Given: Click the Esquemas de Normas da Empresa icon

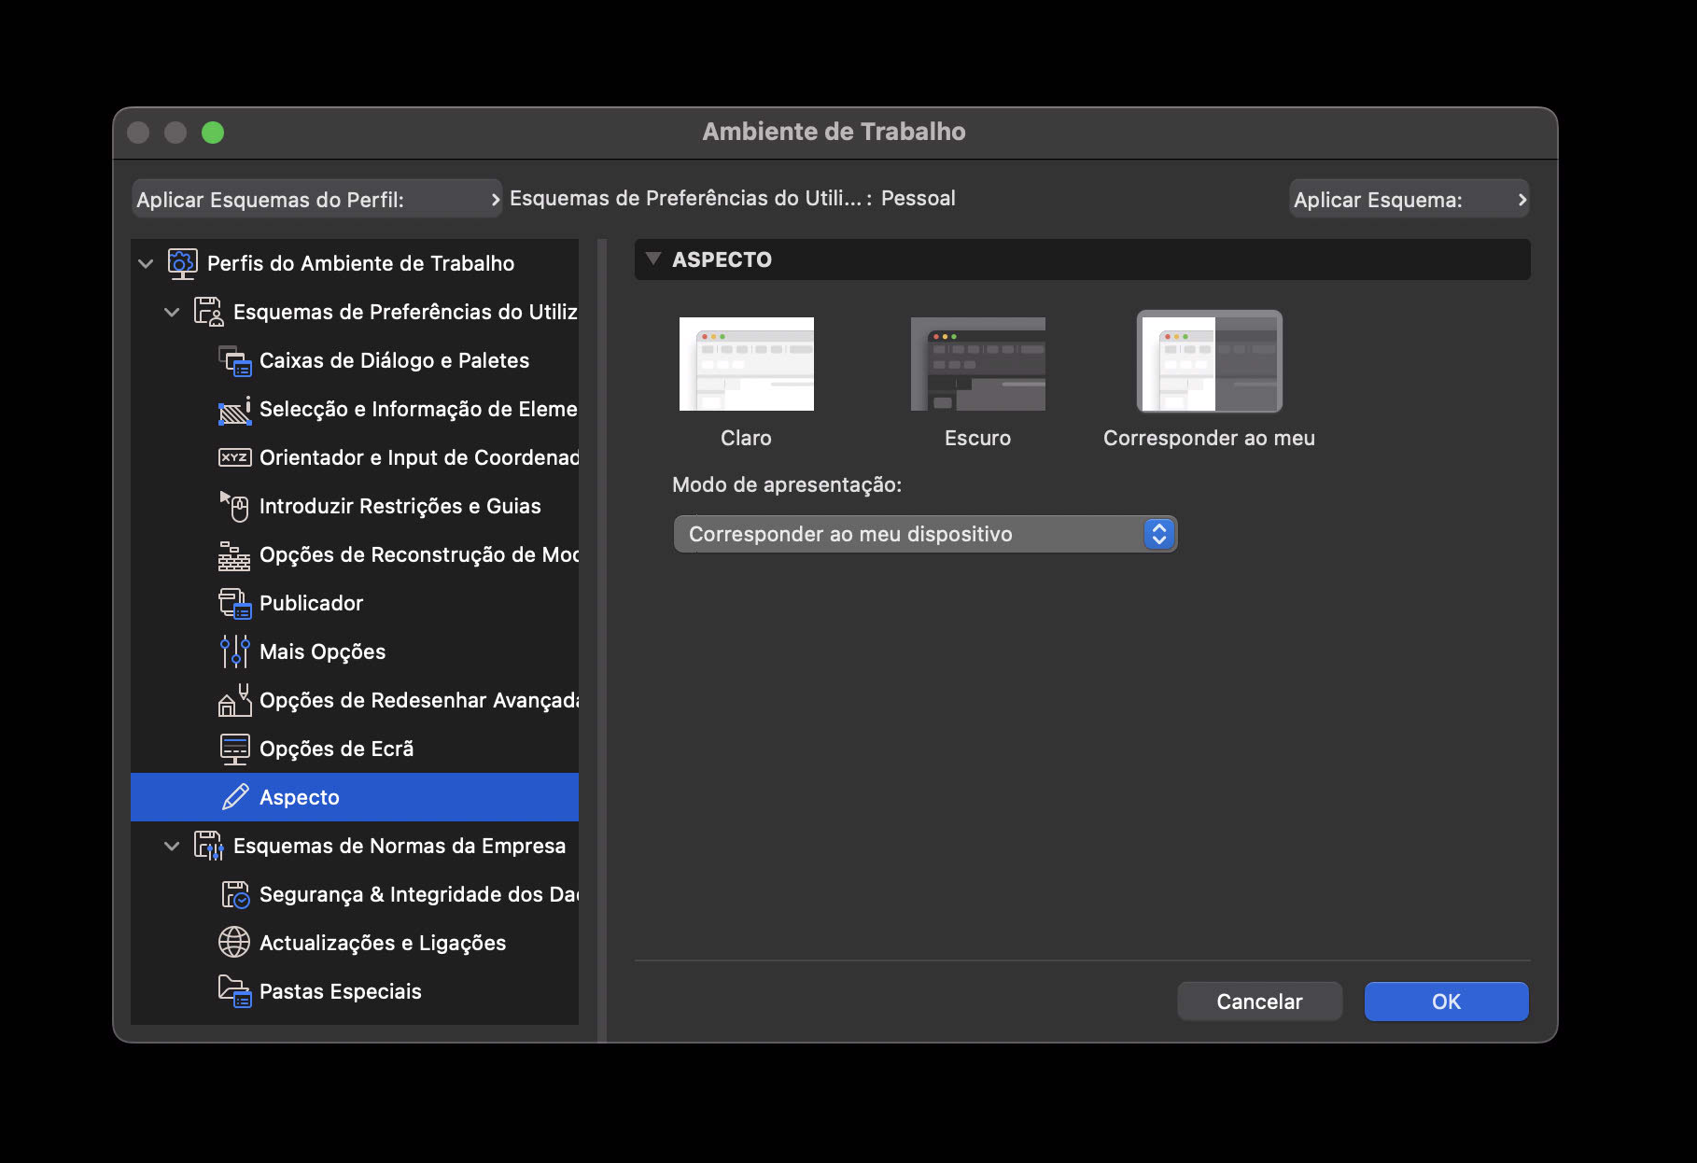Looking at the screenshot, I should click(208, 846).
